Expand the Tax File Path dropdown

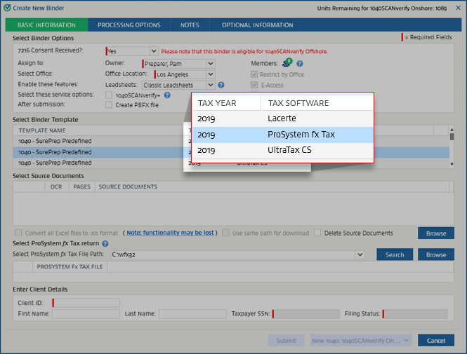360,254
